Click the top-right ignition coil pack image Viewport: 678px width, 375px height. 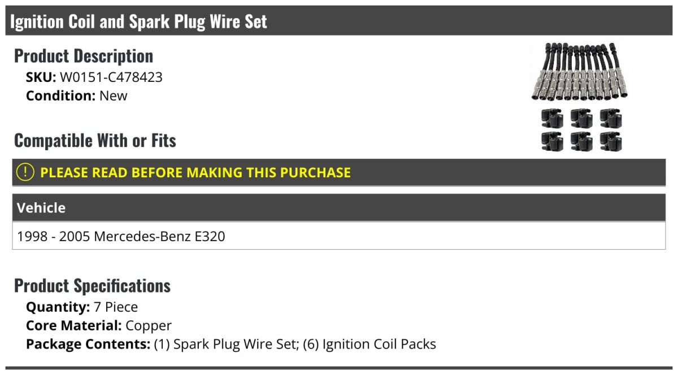click(x=611, y=118)
